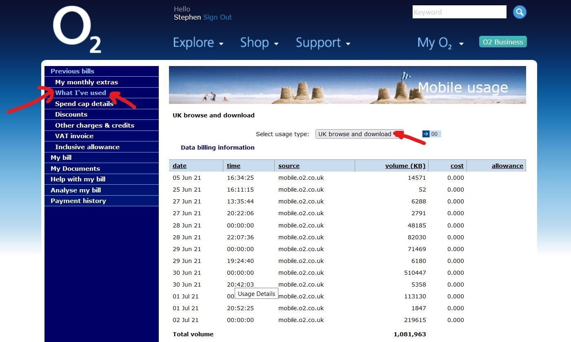The width and height of the screenshot is (571, 342).
Task: Sort the table by date column
Action: pyautogui.click(x=179, y=165)
